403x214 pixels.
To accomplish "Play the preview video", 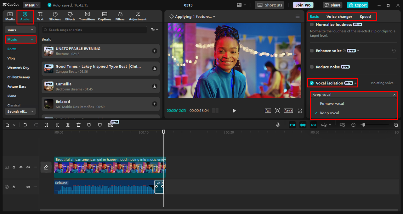I will click(234, 111).
